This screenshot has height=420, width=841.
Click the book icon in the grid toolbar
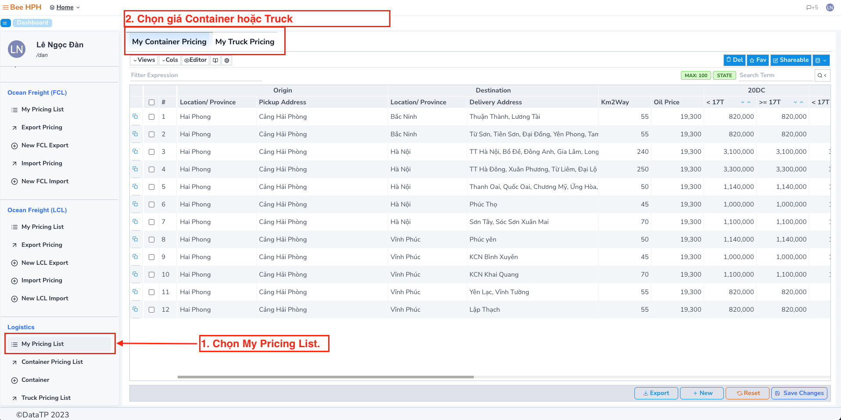(x=215, y=61)
